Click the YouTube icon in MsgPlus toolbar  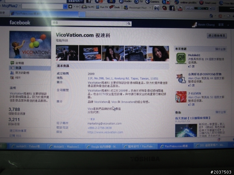(x=180, y=8)
